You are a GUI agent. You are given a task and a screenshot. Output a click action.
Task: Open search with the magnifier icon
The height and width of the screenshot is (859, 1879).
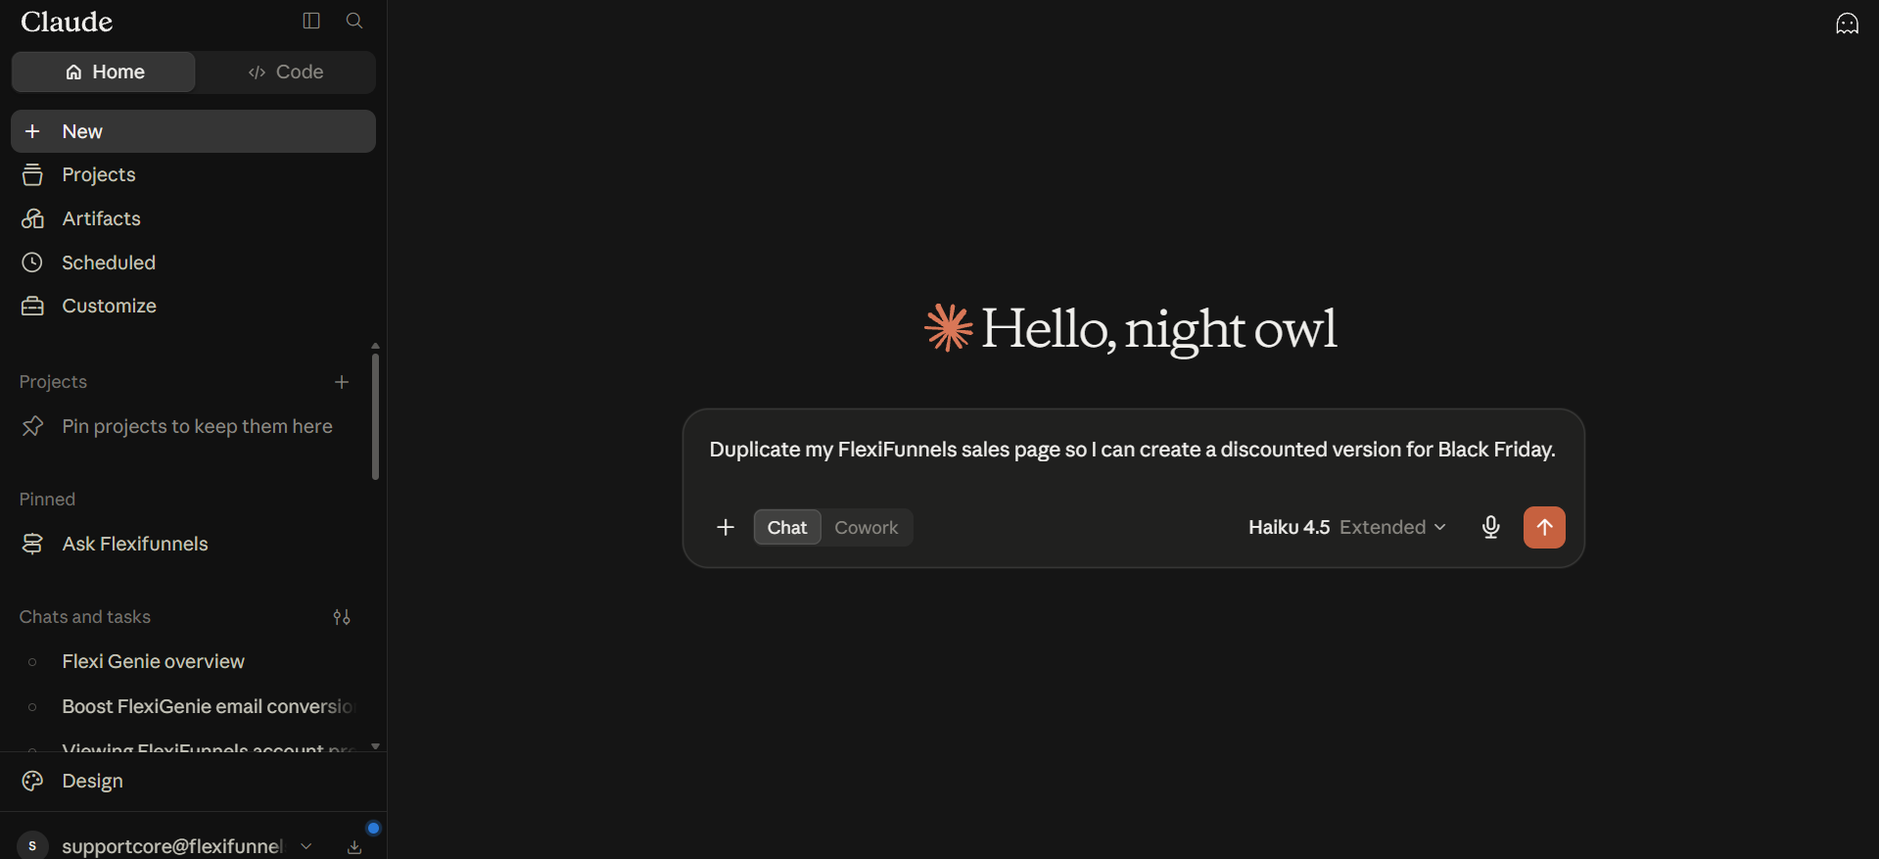pyautogui.click(x=354, y=21)
